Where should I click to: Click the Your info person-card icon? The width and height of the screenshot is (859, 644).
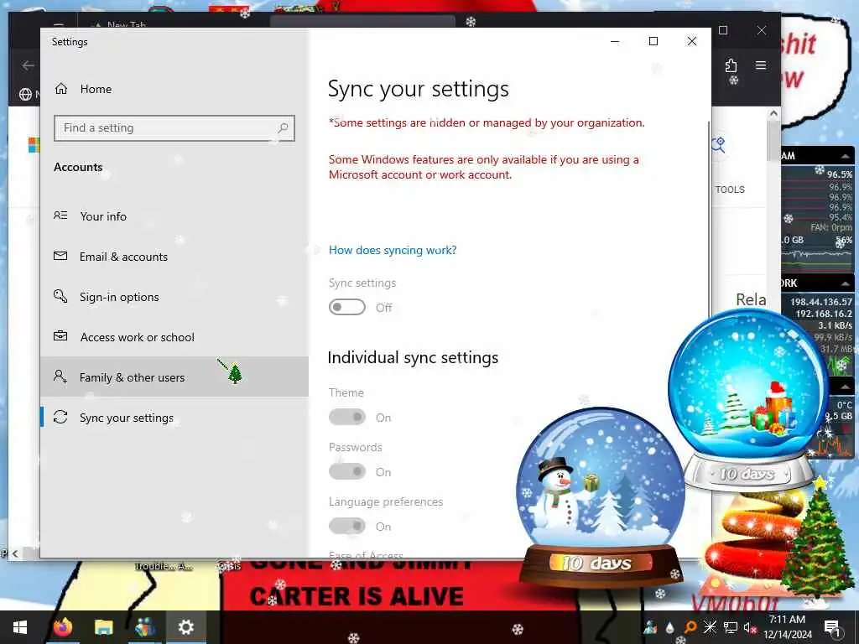[60, 216]
